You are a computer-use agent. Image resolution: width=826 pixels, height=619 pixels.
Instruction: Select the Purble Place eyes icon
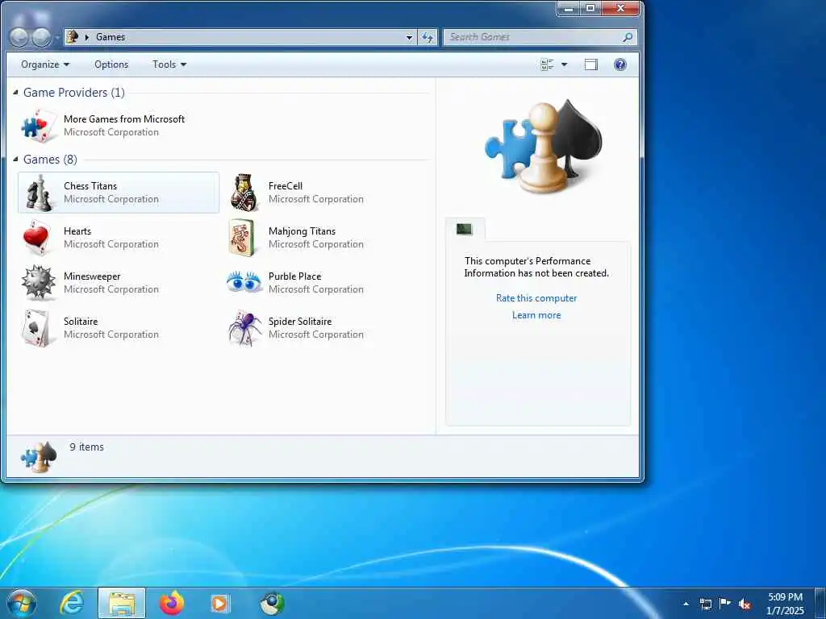click(x=244, y=281)
